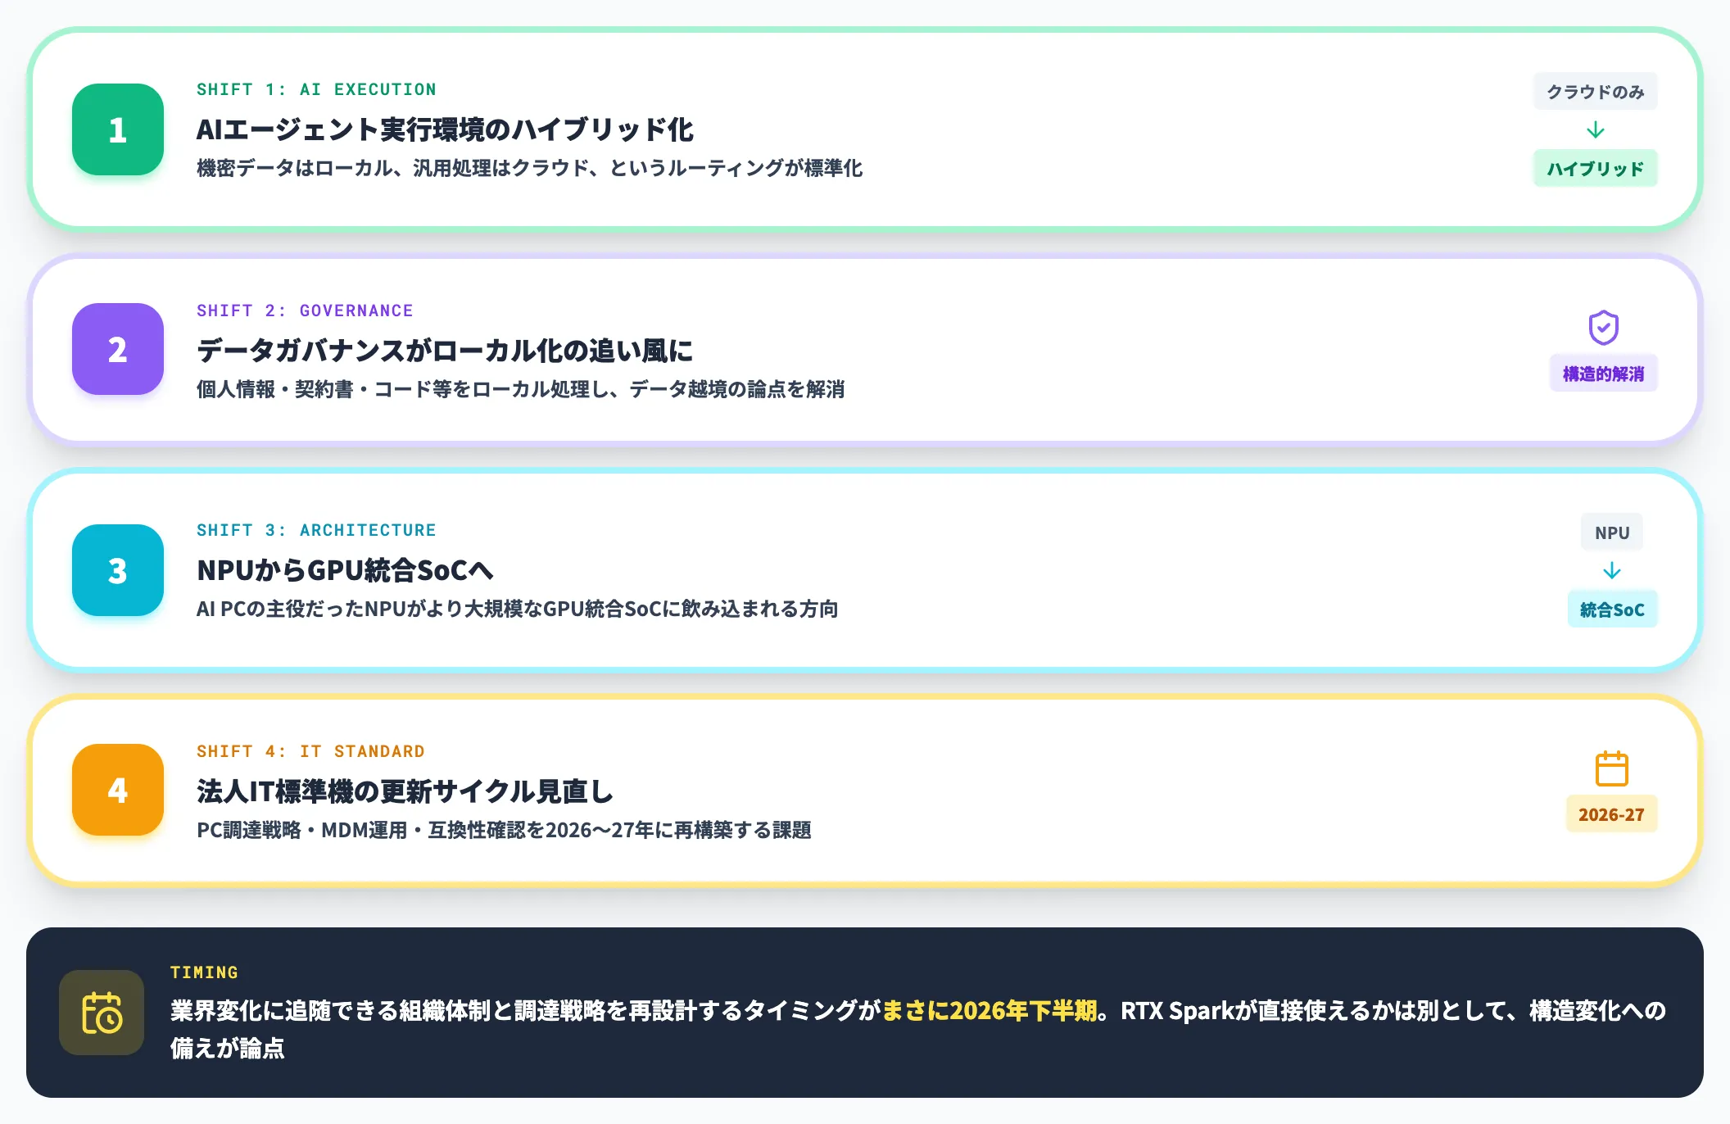Click the cyan 統合SoC tag
Viewport: 1730px width, 1124px height.
point(1611,609)
